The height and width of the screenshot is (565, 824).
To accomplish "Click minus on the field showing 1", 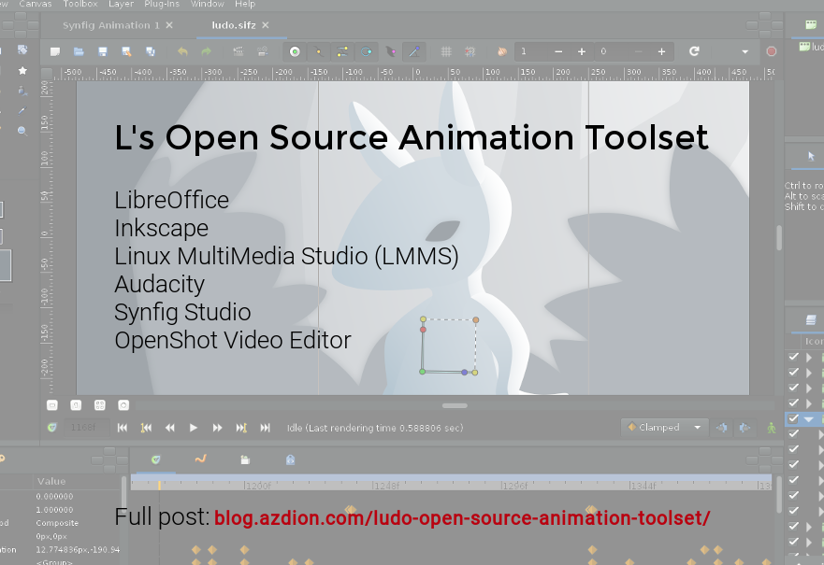I will (558, 51).
